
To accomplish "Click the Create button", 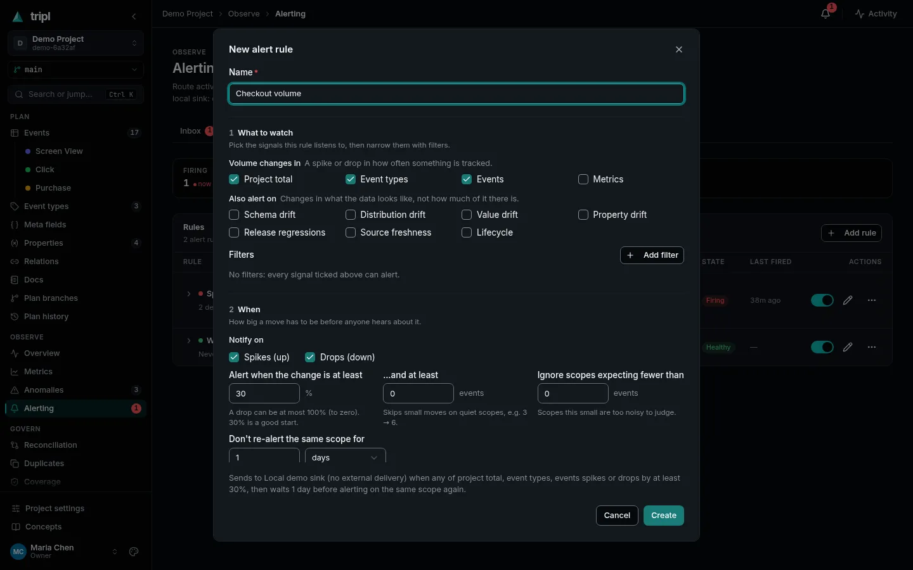I will (x=664, y=516).
